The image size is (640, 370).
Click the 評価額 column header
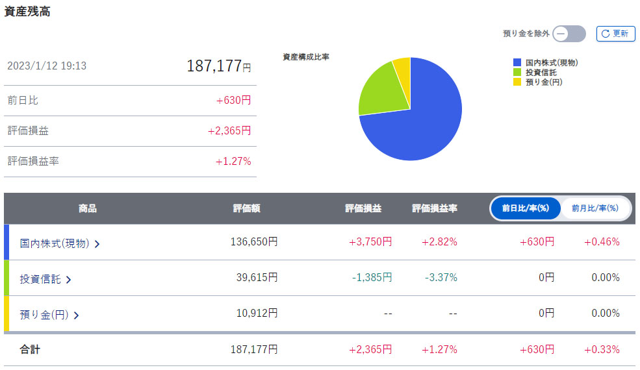pyautogui.click(x=247, y=208)
